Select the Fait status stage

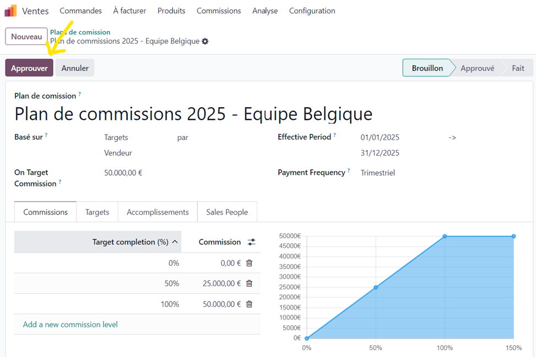[518, 68]
